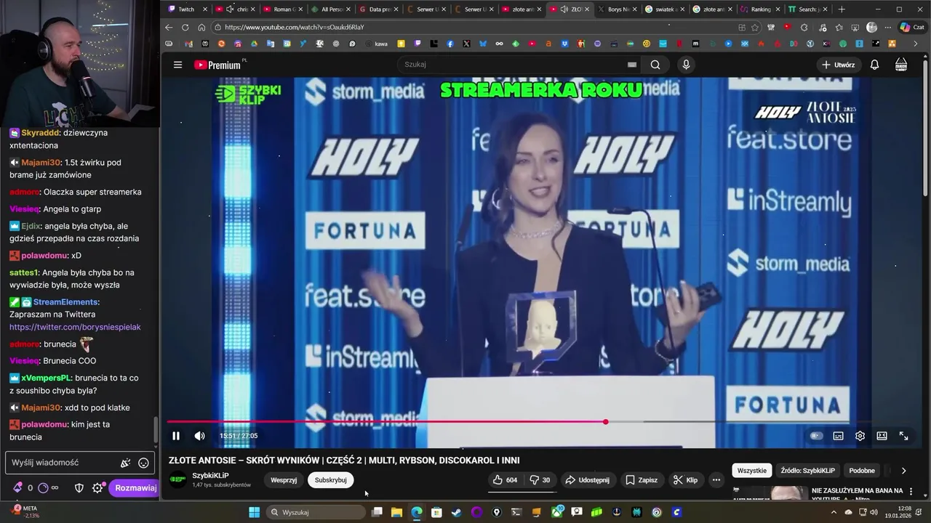The height and width of the screenshot is (523, 931).
Task: Show hidden system tray icons chevron
Action: point(834,512)
